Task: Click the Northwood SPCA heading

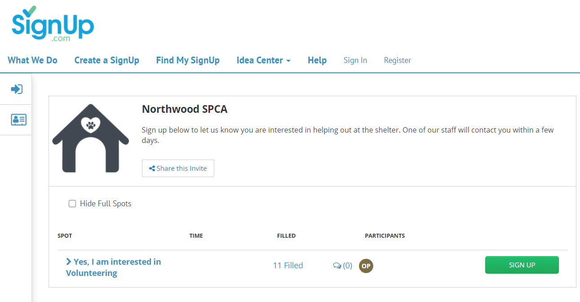Action: 185,109
